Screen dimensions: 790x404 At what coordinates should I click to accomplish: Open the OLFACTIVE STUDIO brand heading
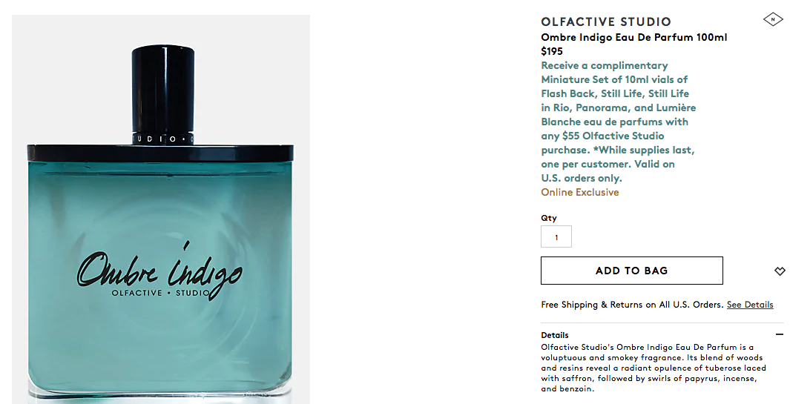(x=606, y=21)
